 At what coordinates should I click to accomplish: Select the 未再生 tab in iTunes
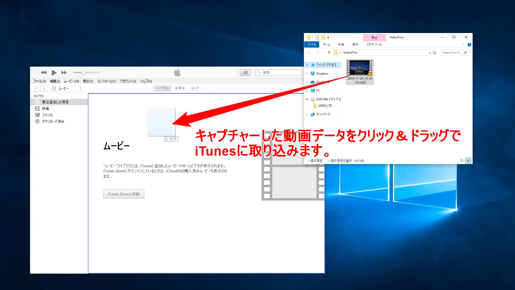[x=180, y=88]
